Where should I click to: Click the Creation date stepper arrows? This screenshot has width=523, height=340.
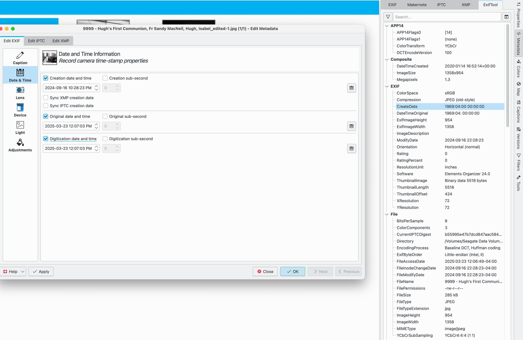point(96,88)
